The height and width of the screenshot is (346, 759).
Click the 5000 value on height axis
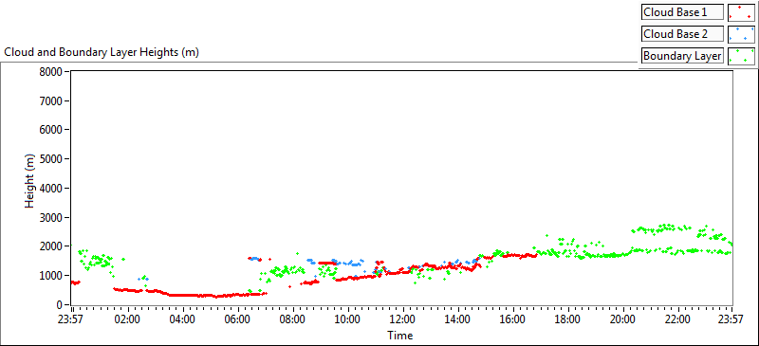50,158
